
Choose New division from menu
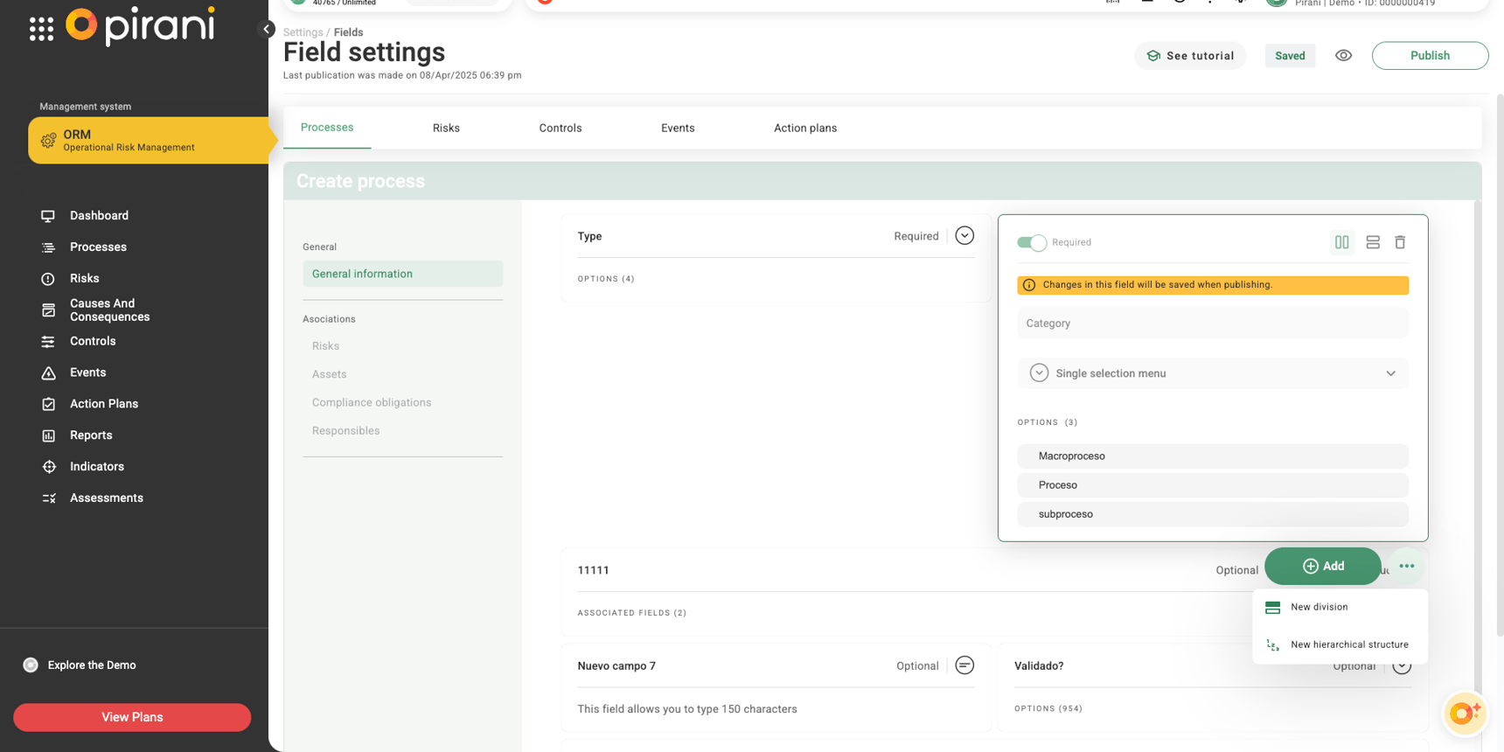[1319, 607]
